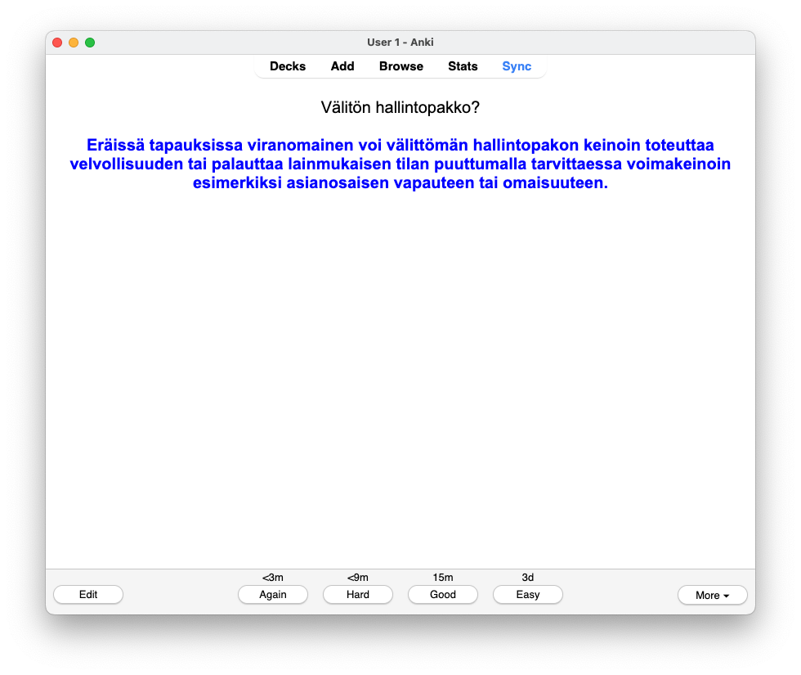Click the question text Välitön hallintopakko?
Viewport: 801px width, 675px height.
point(400,107)
